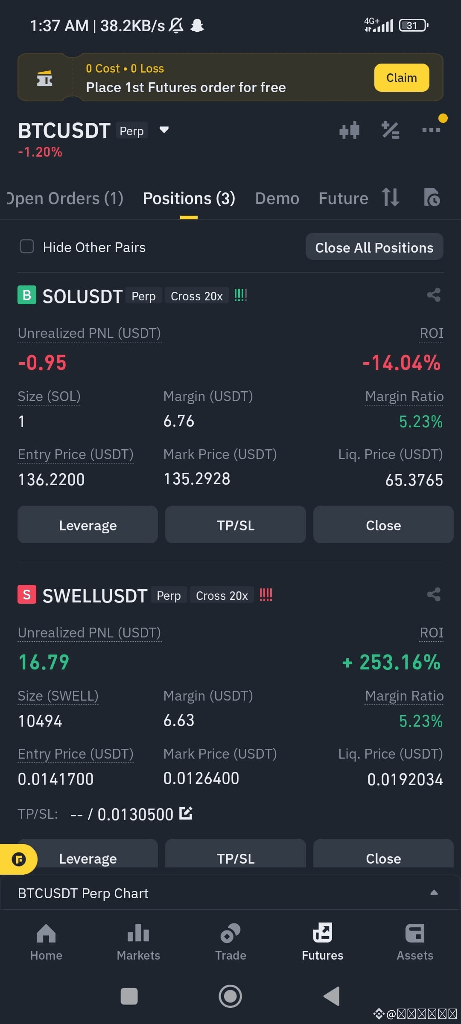Tick the Hide Other Pairs checkbox

tap(27, 246)
